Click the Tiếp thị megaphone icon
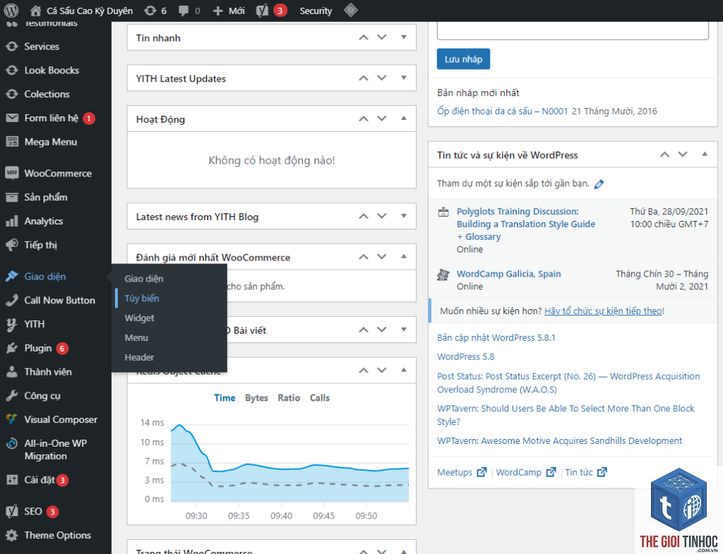 point(12,245)
